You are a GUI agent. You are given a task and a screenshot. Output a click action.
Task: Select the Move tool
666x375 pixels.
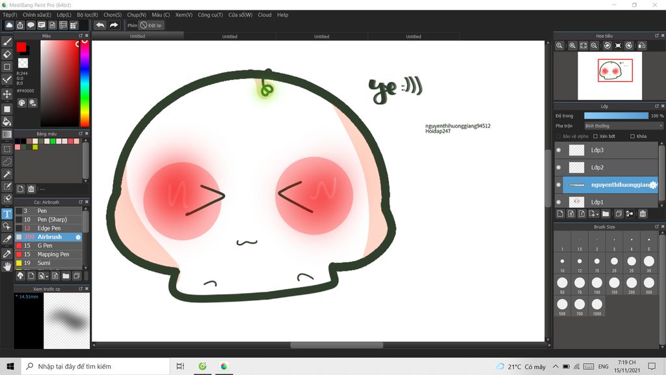[x=7, y=94]
